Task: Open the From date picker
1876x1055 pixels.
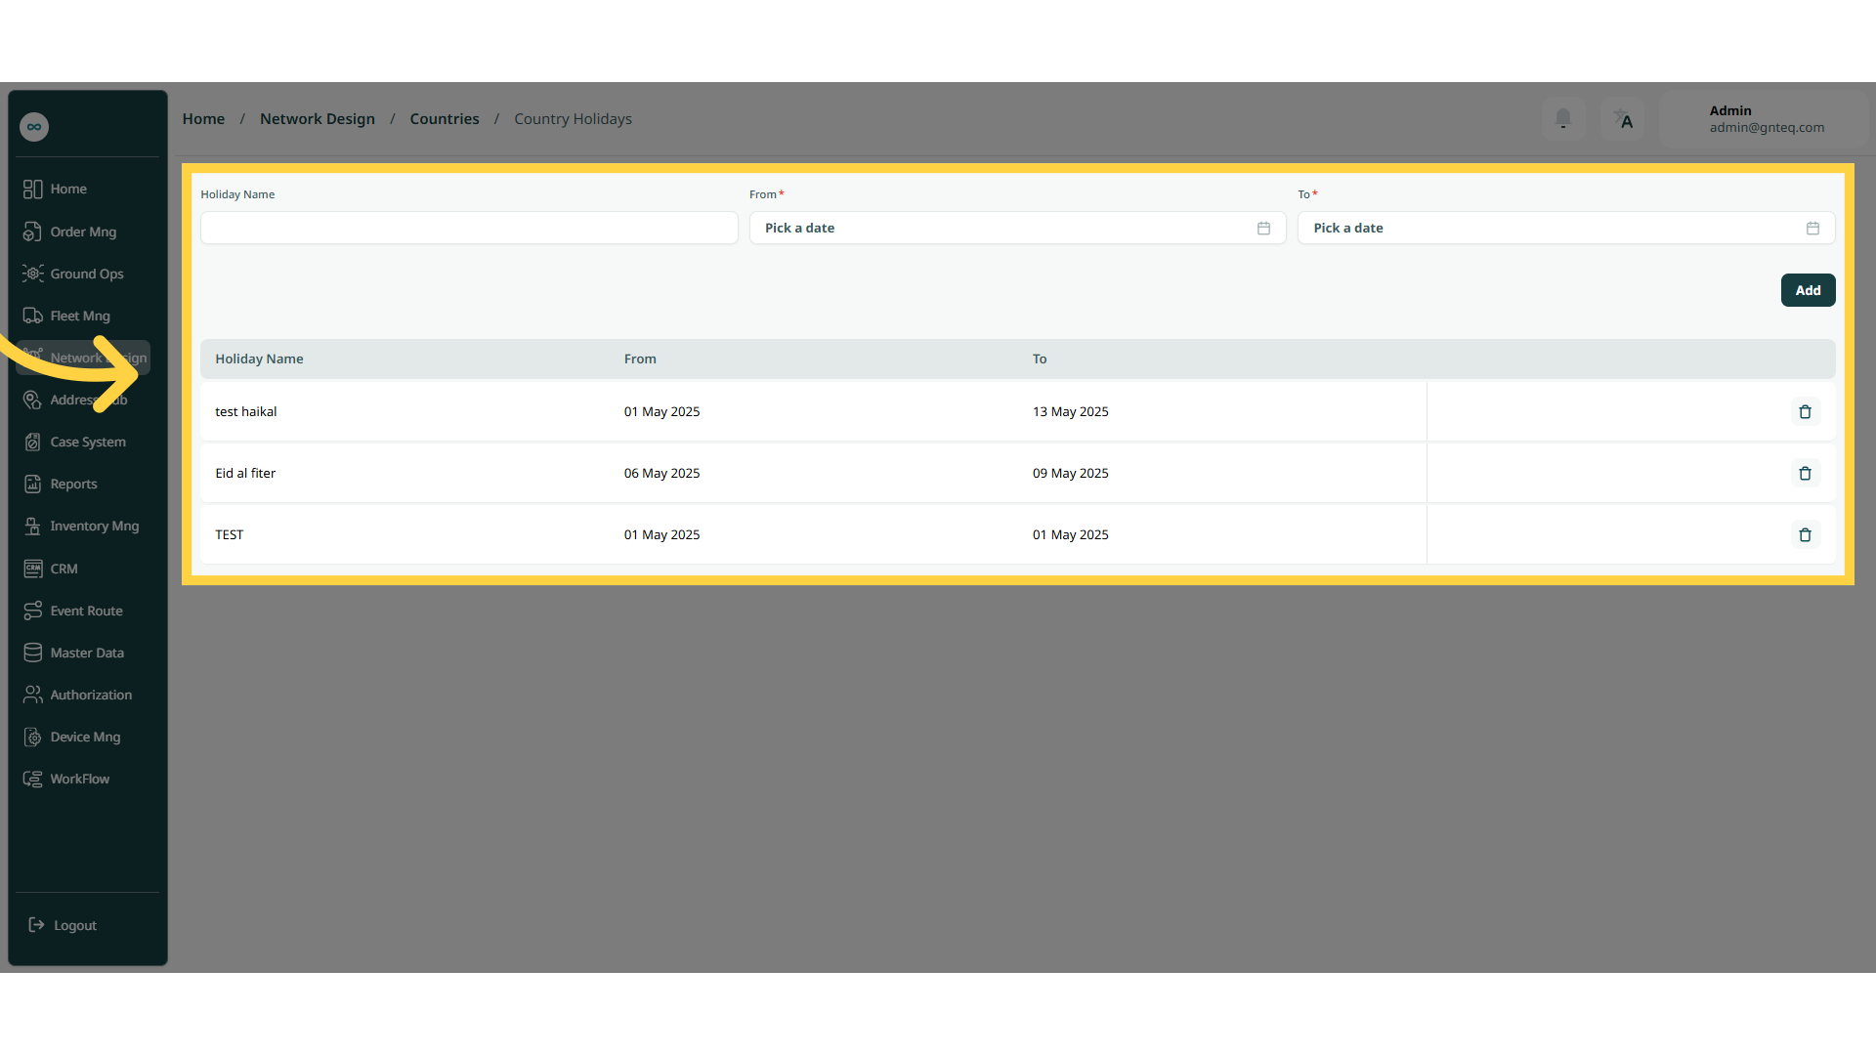Action: 1017,229
